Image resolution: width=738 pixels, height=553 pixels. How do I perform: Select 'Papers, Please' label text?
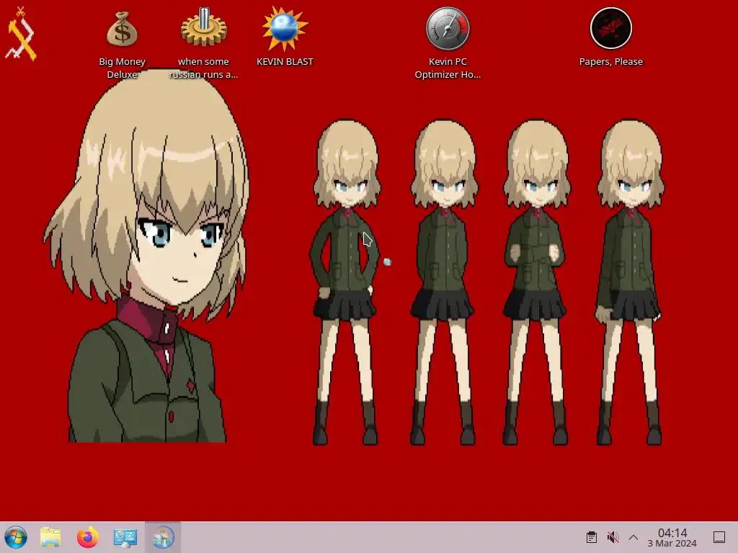(611, 62)
